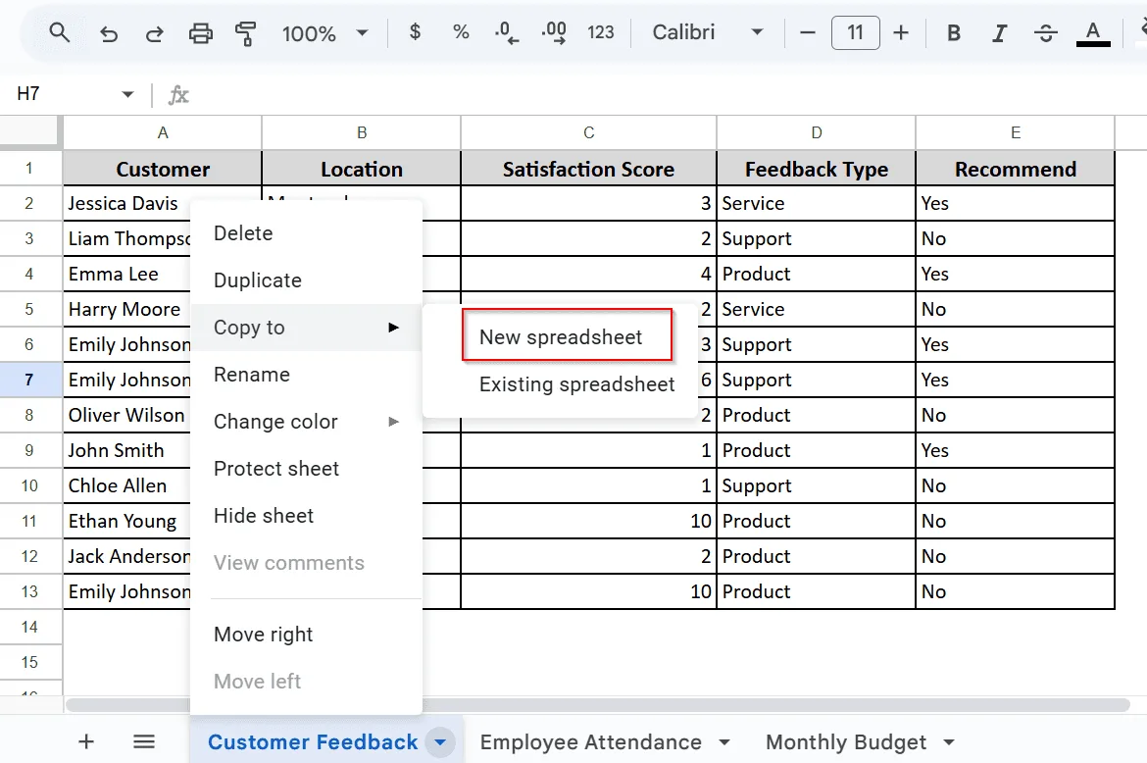The height and width of the screenshot is (763, 1147).
Task: Toggle bold formatting
Action: click(954, 33)
